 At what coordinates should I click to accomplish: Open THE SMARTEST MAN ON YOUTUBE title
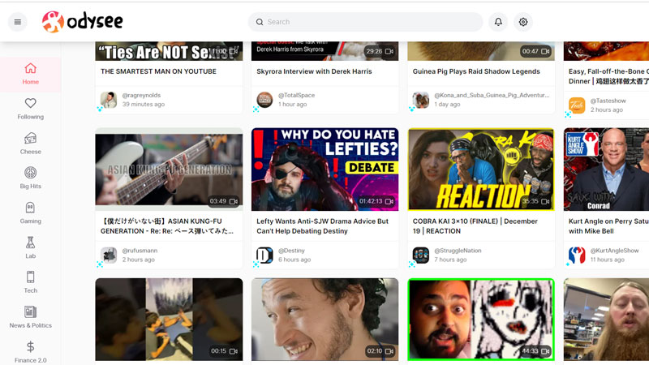click(x=158, y=71)
